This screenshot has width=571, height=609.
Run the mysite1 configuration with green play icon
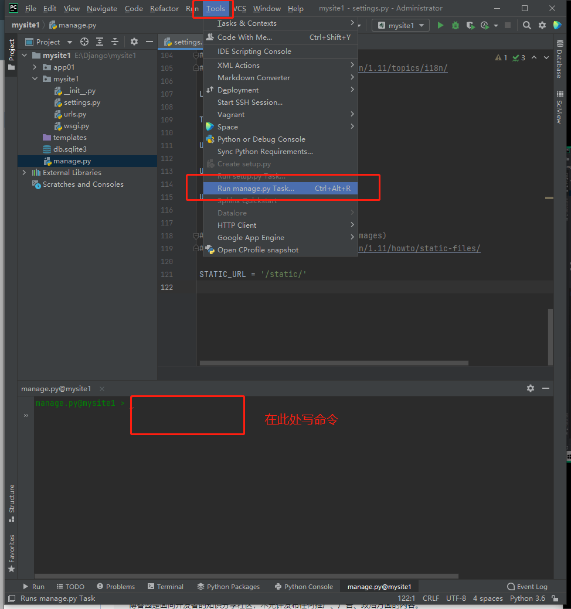pos(440,25)
